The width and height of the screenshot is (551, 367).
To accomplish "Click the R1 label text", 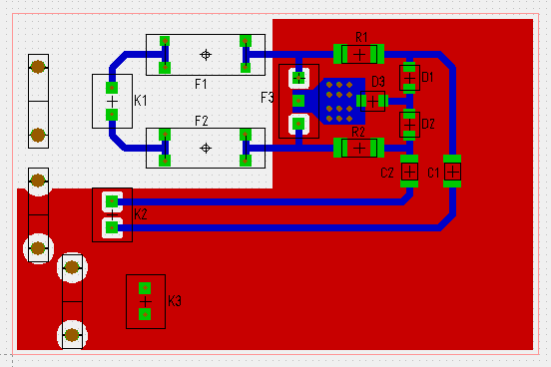I will pos(361,37).
